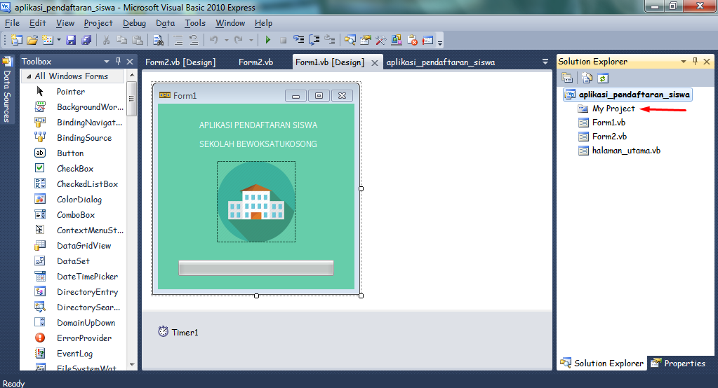The width and height of the screenshot is (718, 388).
Task: Open the Data menu
Action: [x=166, y=23]
